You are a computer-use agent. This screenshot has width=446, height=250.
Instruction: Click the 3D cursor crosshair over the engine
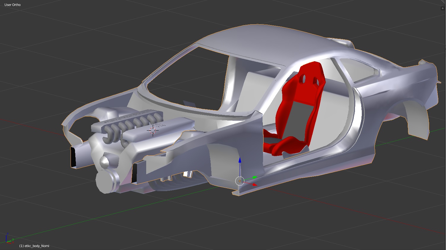tap(153, 130)
